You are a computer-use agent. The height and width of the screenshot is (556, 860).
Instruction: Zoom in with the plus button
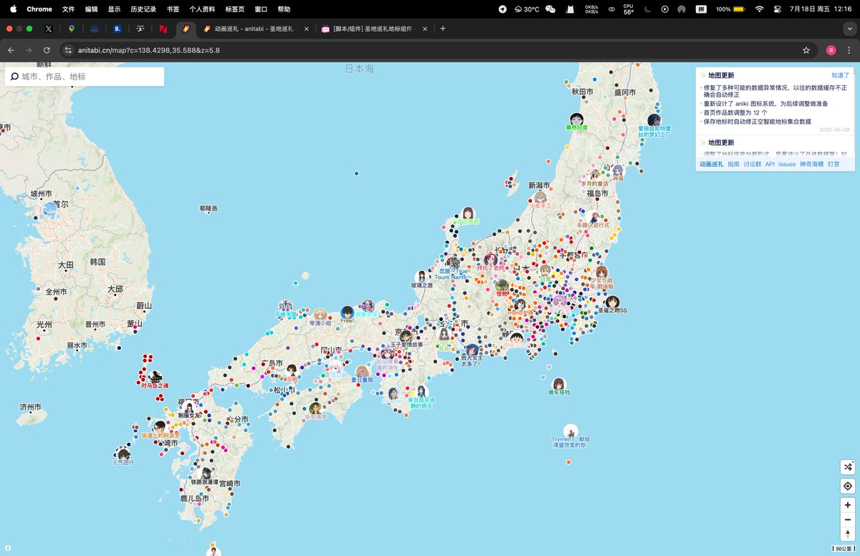[848, 504]
